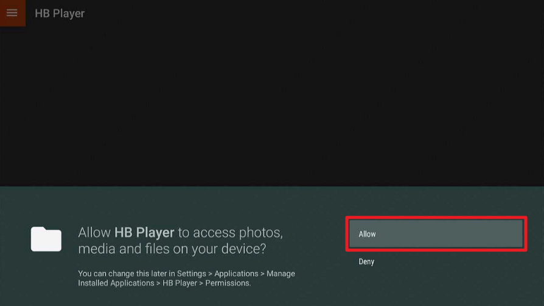
Task: Click the 'You can change this later' note
Action: pos(186,278)
